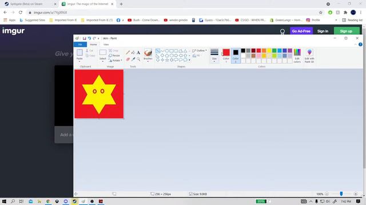Screen dimensions: 366x205
Task: Activate Color 2 background swatch
Action: pyautogui.click(x=236, y=56)
